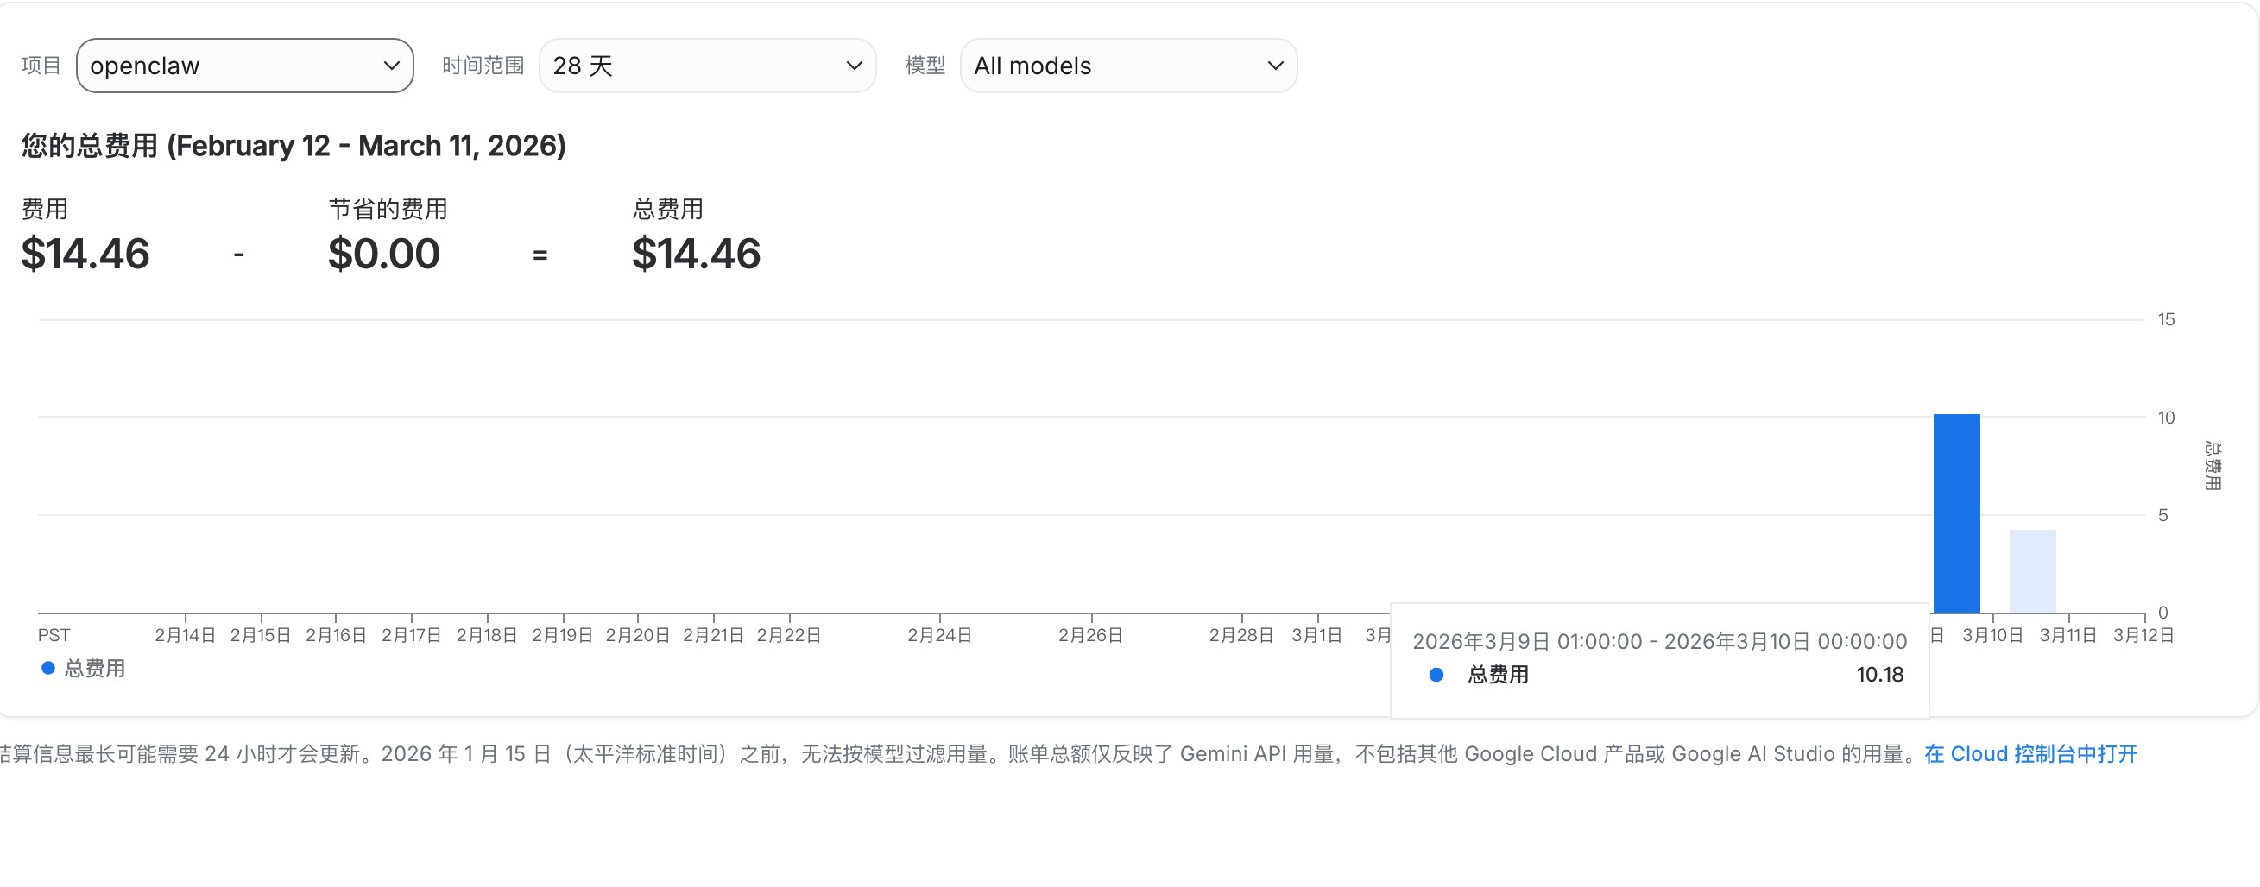Click the PST timezone label
The image size is (2260, 887).
54,634
